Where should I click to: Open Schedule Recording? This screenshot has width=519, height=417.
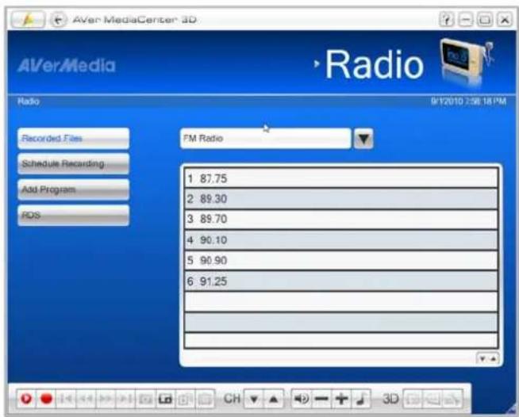[74, 163]
